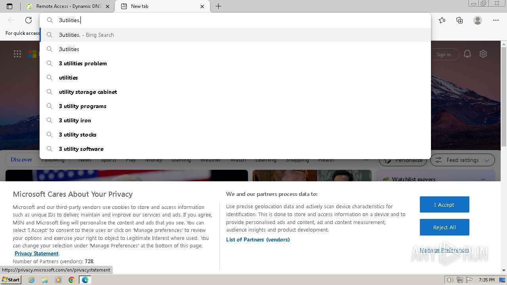
Task: Select Microsoft Edge taskbar icon
Action: coord(85,280)
